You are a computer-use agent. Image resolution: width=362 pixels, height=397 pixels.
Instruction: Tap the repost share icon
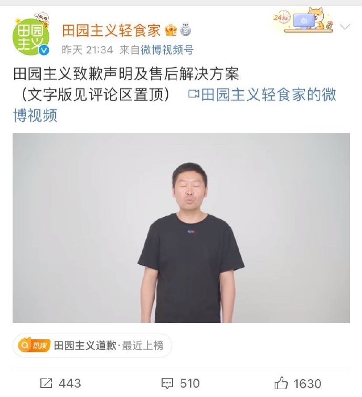pyautogui.click(x=46, y=383)
